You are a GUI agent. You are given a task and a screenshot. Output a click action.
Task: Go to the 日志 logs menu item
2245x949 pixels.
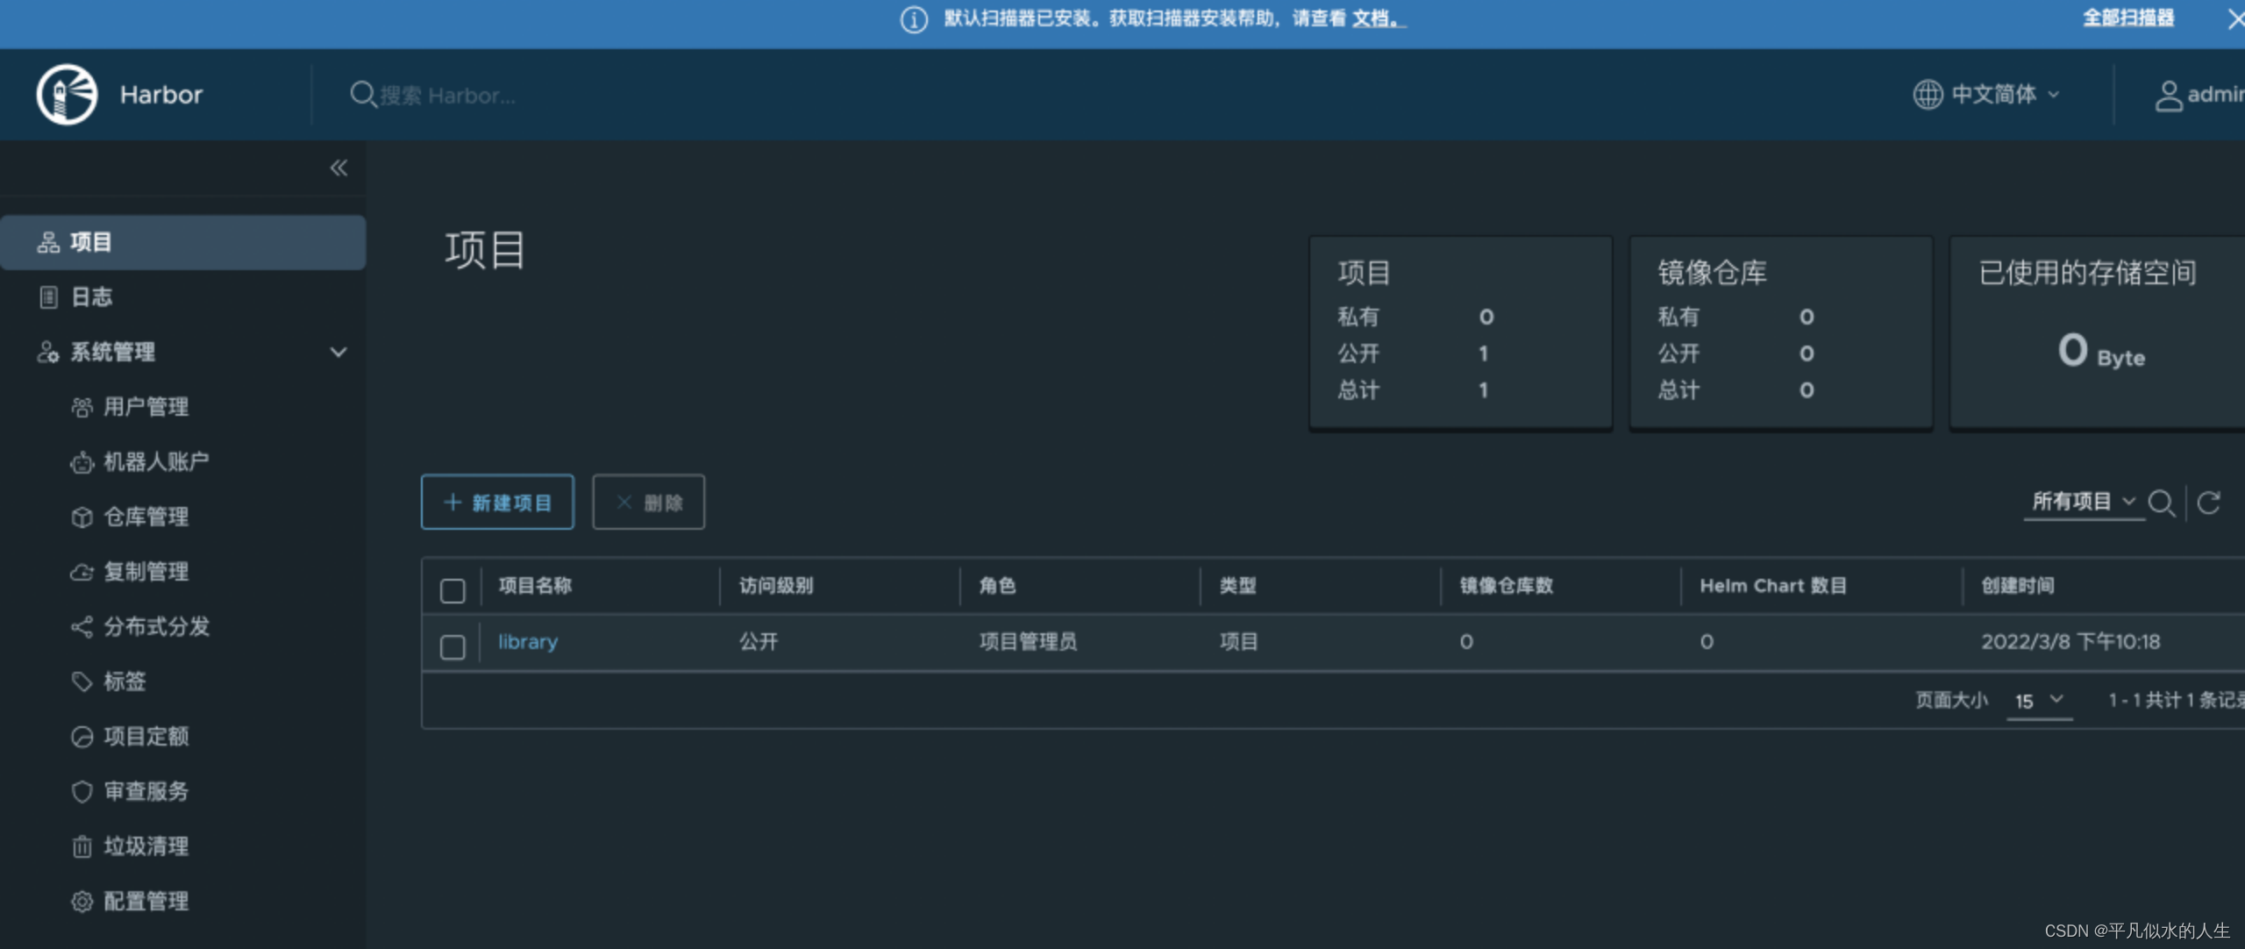tap(91, 297)
